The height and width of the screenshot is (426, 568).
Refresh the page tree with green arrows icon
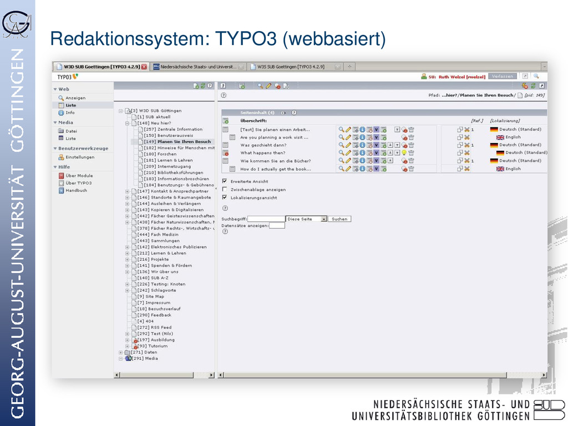coord(203,86)
